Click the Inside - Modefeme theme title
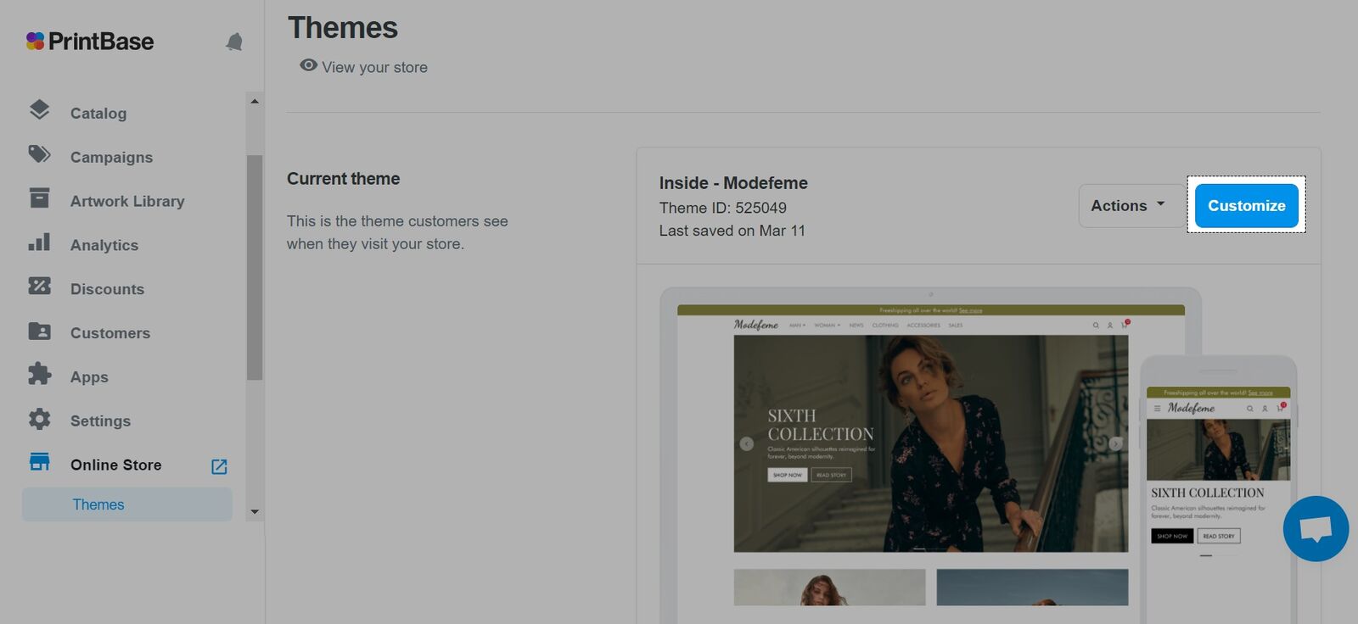The image size is (1358, 624). [x=733, y=183]
